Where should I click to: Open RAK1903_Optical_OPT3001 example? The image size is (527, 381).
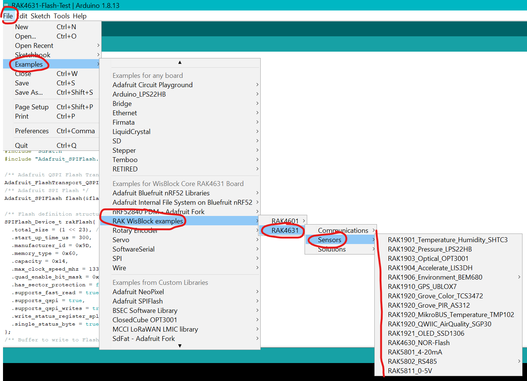coord(449,259)
